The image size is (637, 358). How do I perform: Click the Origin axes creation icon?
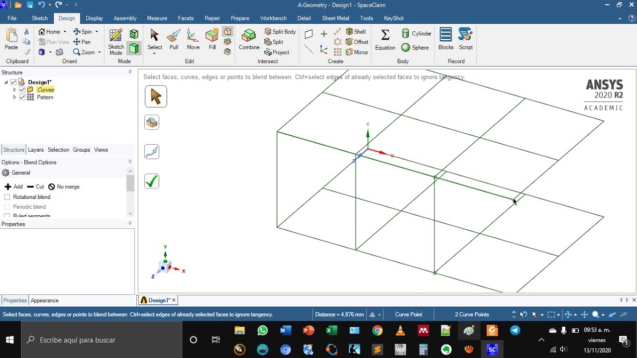pyautogui.click(x=324, y=49)
